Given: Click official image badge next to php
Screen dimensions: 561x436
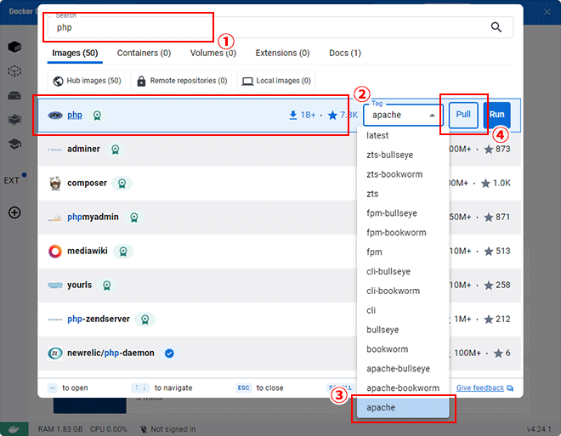Looking at the screenshot, I should [x=97, y=116].
